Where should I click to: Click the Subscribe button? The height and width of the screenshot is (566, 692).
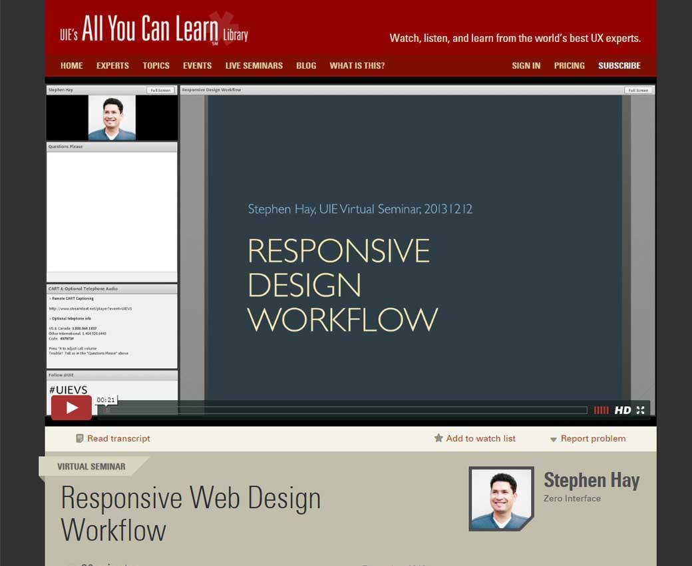619,65
